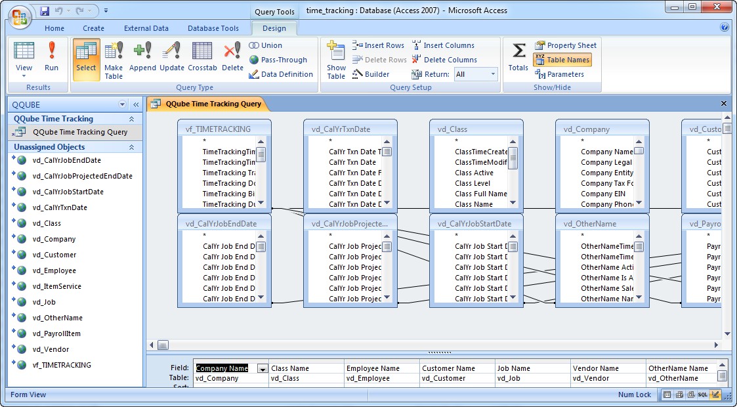Collapse the QQube Time Tracking group
The image size is (737, 407).
[132, 119]
